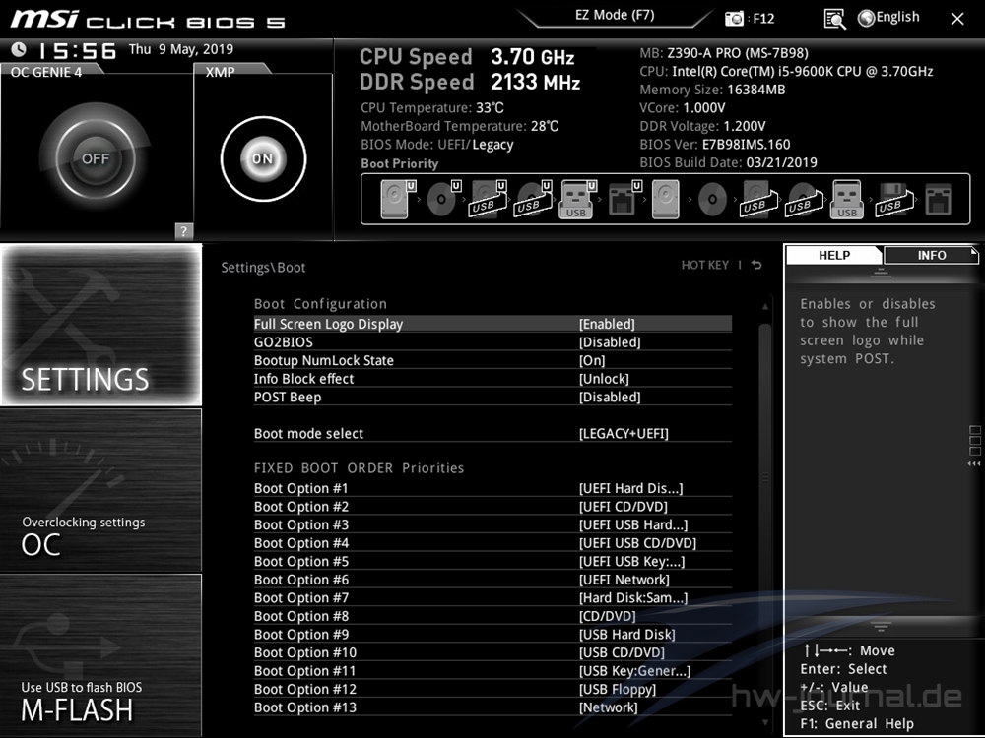
Task: Open Boot Option #5 UEFI USB Key value
Action: (x=632, y=561)
